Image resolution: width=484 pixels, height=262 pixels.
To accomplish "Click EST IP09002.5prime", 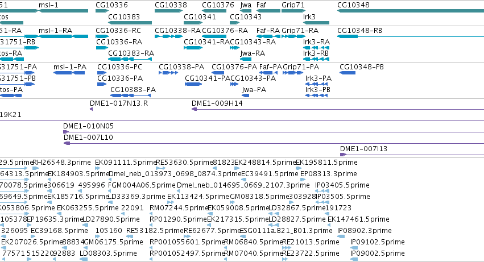I will (354, 259).
